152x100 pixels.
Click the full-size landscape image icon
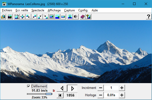point(57,17)
